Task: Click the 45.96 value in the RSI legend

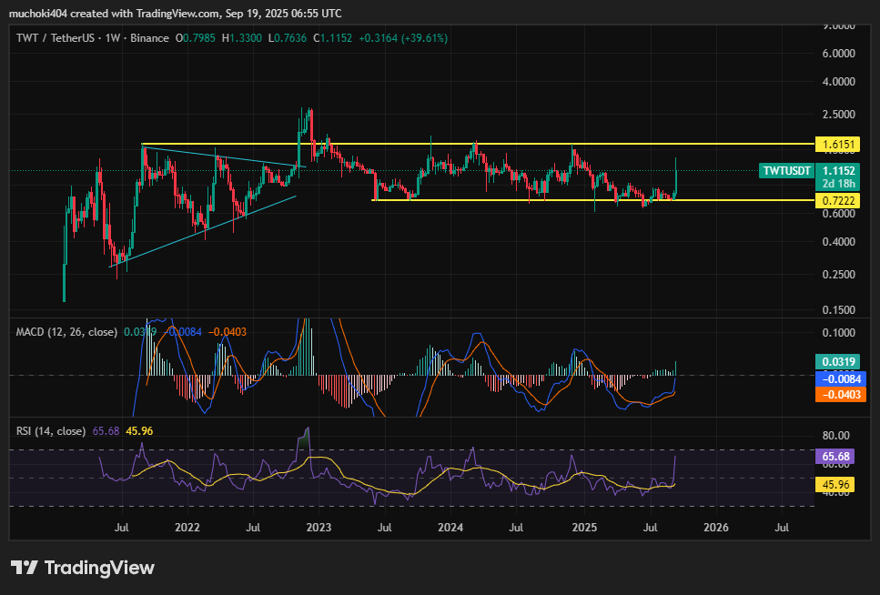Action: click(x=139, y=431)
